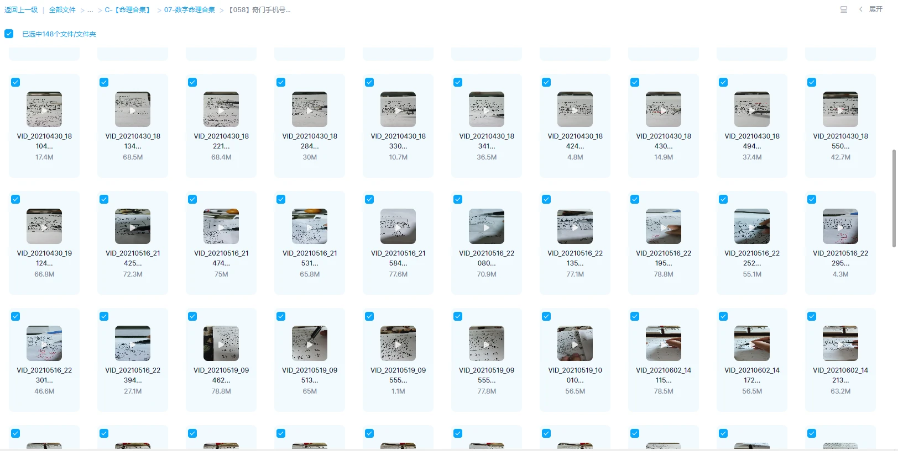Play the 65M video thumbnail
Image resolution: width=898 pixels, height=451 pixels.
pyautogui.click(x=310, y=343)
